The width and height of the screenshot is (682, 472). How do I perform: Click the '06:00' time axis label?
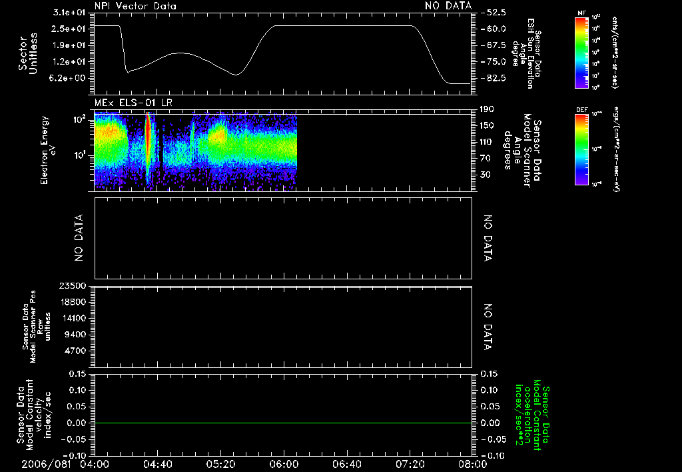284,464
